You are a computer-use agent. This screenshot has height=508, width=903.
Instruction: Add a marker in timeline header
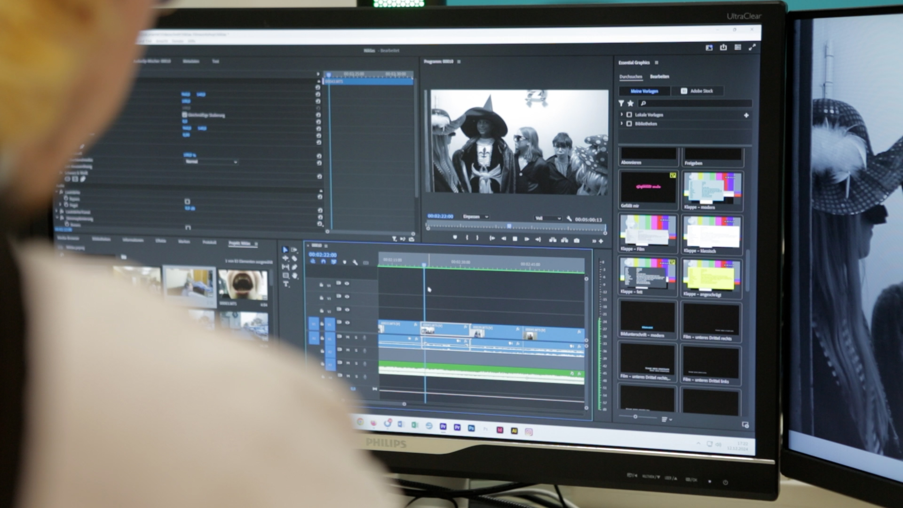(x=345, y=262)
